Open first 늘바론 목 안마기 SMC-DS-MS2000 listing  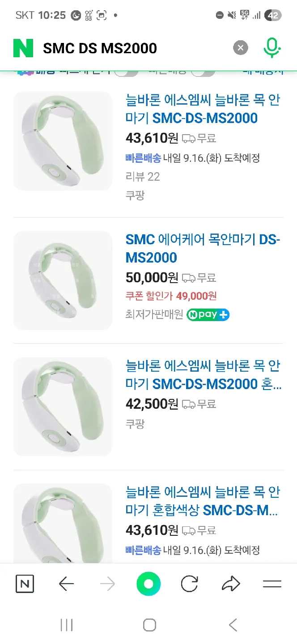[202, 109]
